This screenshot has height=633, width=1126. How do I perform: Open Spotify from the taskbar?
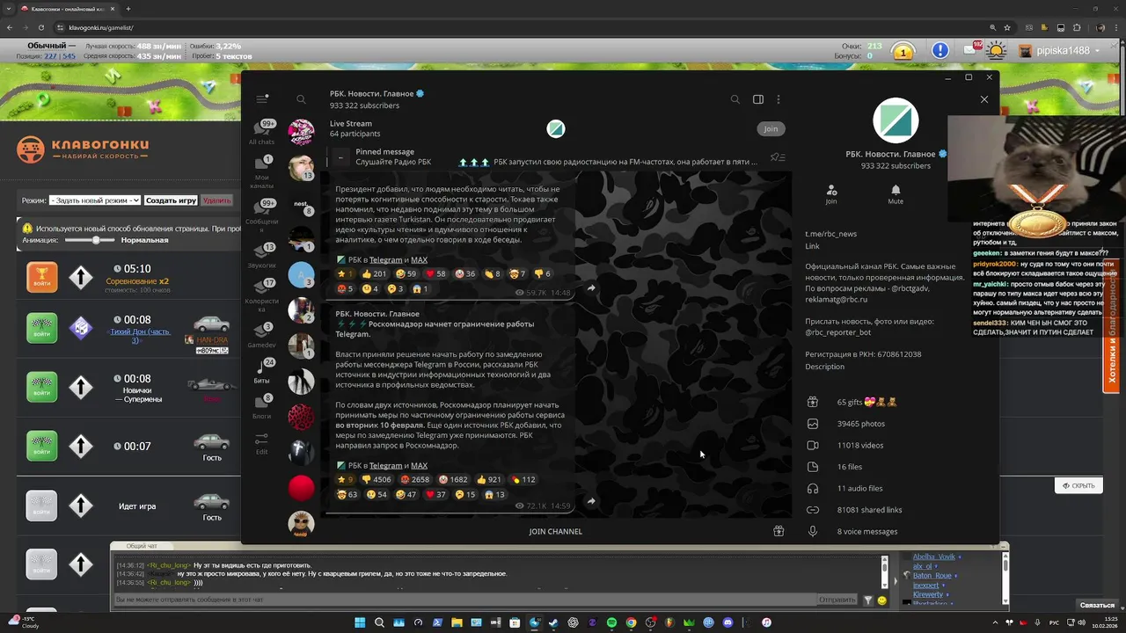(x=611, y=622)
